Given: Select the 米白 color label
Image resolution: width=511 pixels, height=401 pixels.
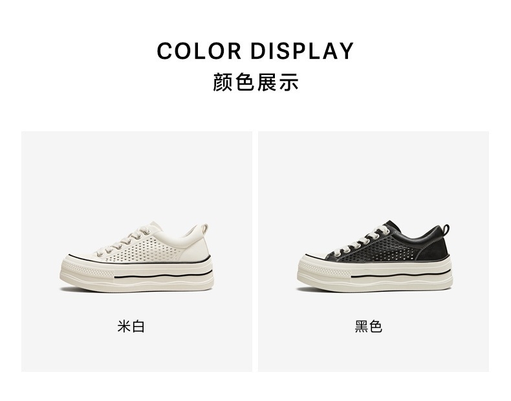Looking at the screenshot, I should pyautogui.click(x=131, y=327).
